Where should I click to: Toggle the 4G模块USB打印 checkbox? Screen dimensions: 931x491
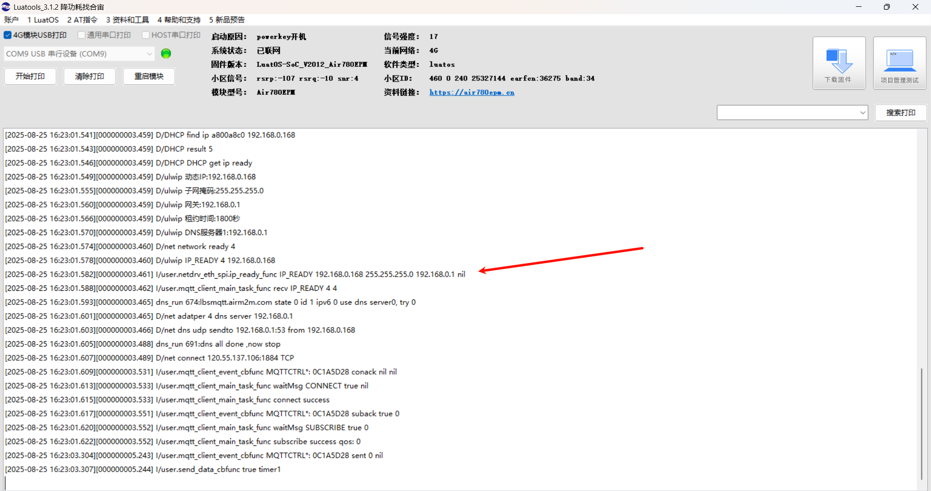coord(8,35)
